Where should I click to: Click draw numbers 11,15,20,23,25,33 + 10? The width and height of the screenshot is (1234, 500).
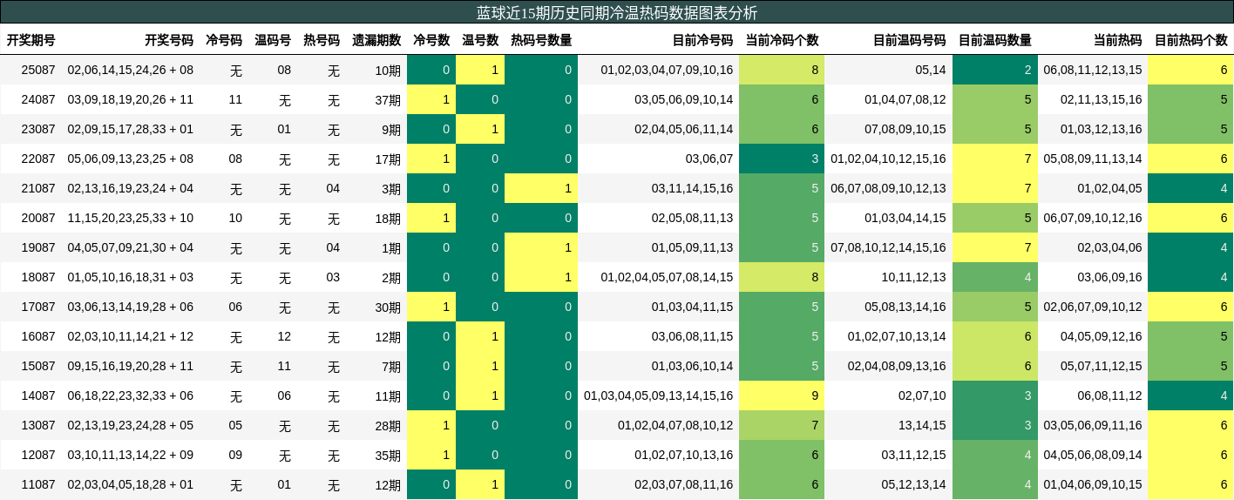click(131, 218)
